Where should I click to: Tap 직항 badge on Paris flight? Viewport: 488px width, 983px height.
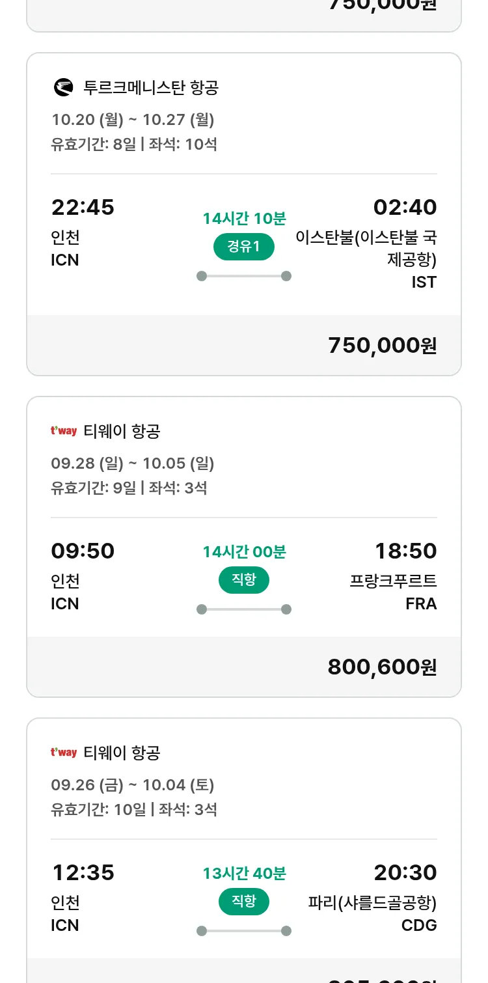coord(244,902)
